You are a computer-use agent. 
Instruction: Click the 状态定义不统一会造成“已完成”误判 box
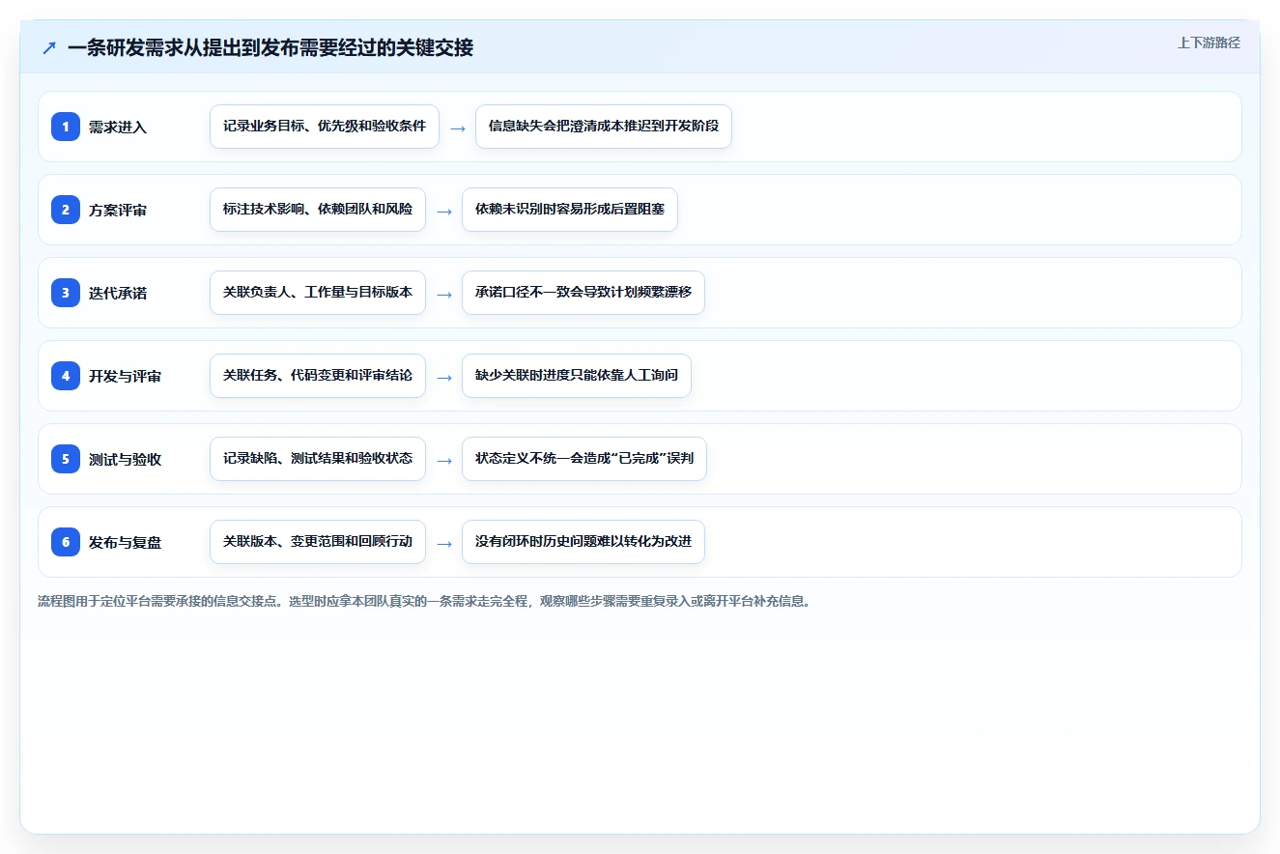click(584, 459)
